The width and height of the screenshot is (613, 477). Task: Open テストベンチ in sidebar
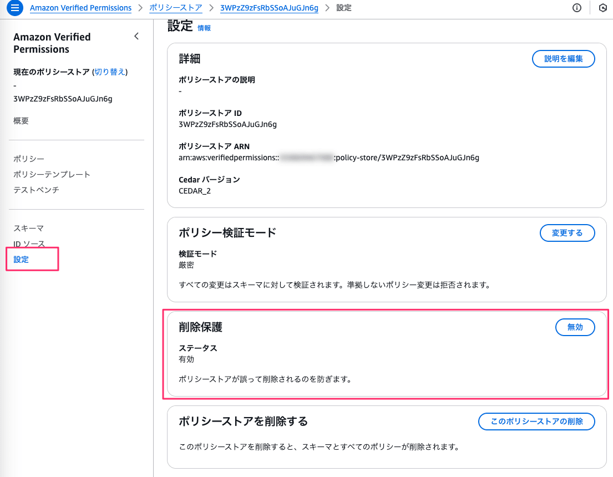click(37, 190)
